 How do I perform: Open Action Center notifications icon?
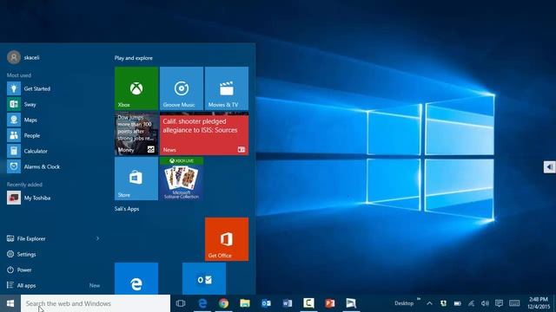(x=499, y=303)
